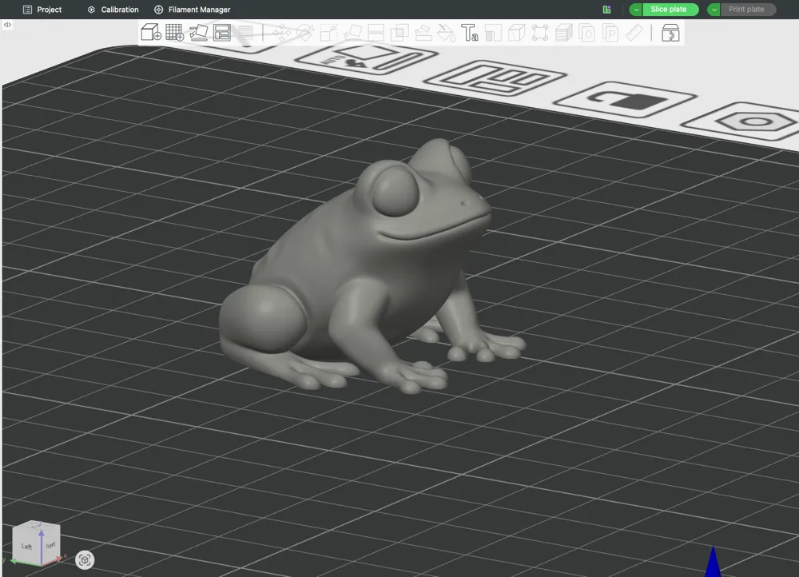The height and width of the screenshot is (577, 799).
Task: Click the layout icon left of Slice plate
Action: [x=606, y=9]
